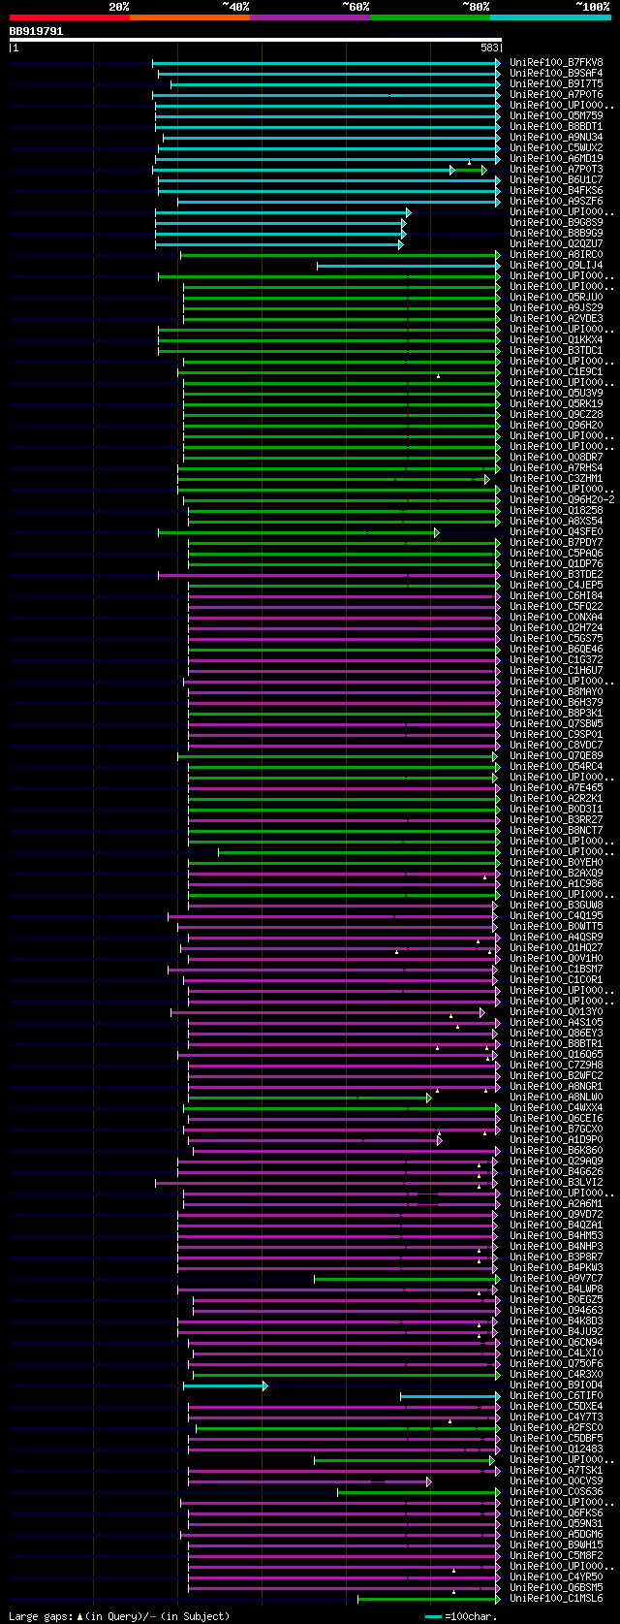
Task: Click the white query sequence bar
Action: coord(256,40)
